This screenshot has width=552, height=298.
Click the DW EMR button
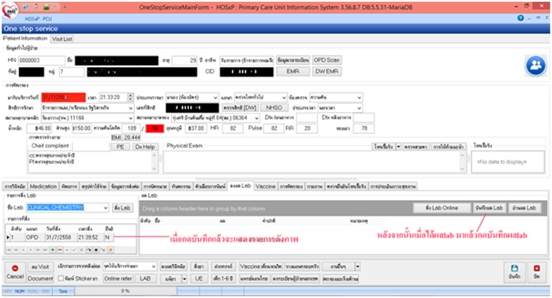click(x=326, y=72)
